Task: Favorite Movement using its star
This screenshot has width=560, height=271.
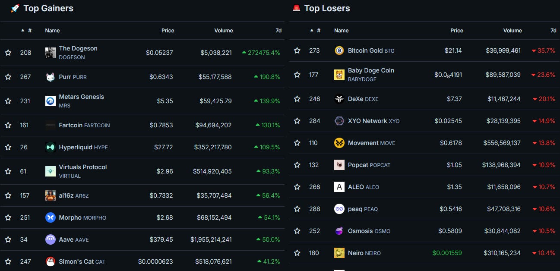Action: click(x=297, y=143)
